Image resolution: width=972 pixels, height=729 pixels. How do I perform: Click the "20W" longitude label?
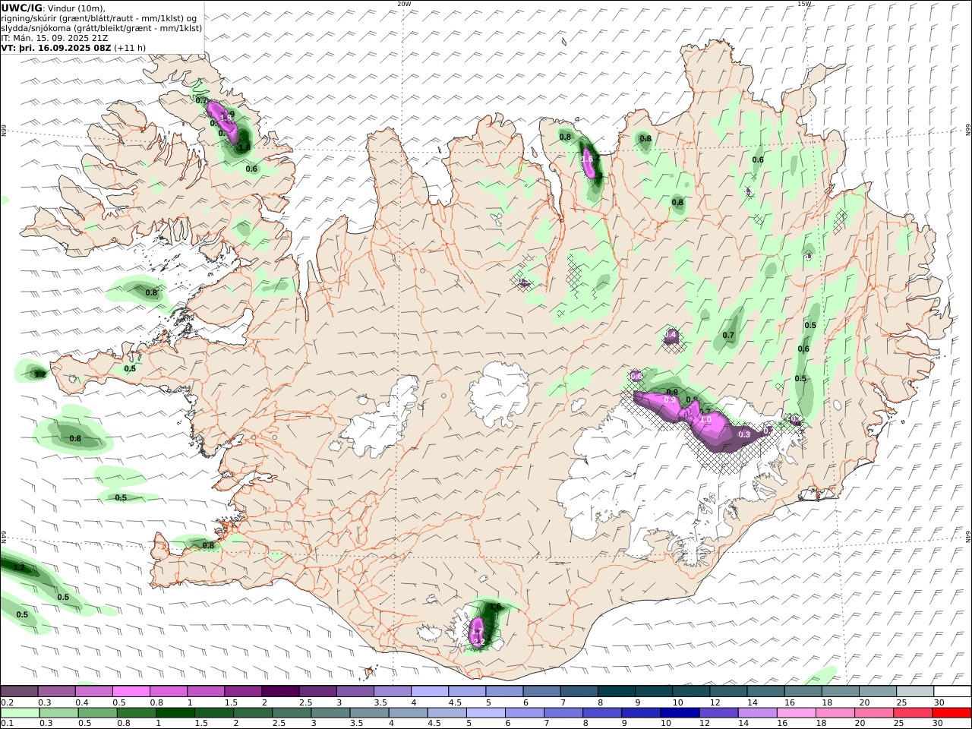(404, 4)
